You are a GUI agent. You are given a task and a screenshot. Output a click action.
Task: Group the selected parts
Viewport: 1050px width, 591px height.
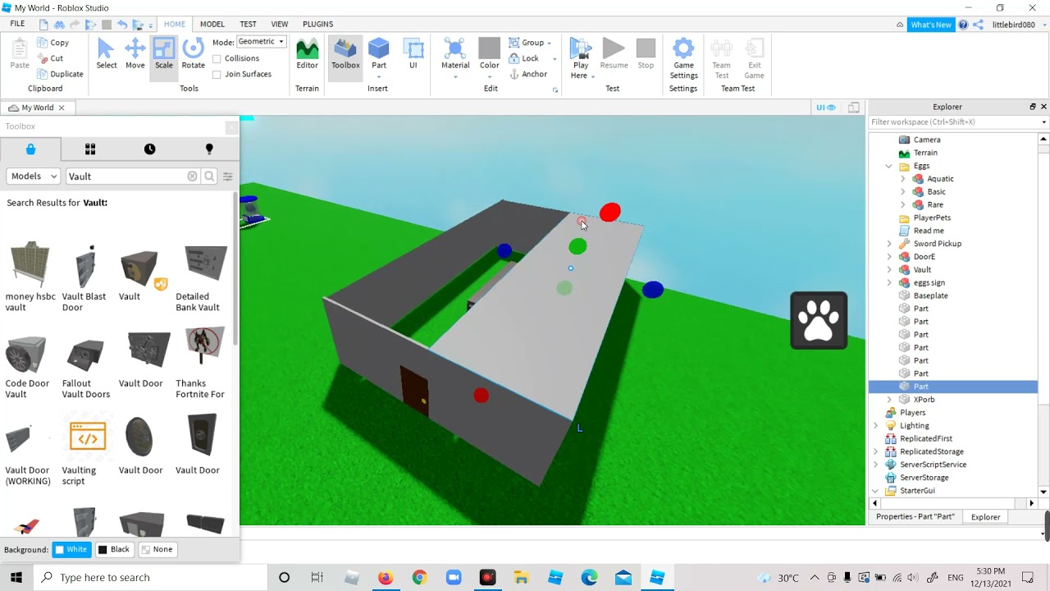[x=527, y=43]
